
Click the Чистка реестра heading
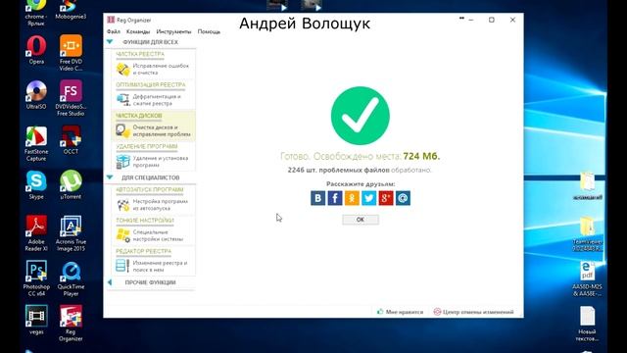tap(140, 54)
